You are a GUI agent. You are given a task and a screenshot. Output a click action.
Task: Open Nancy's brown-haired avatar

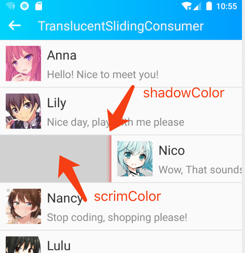(23, 206)
